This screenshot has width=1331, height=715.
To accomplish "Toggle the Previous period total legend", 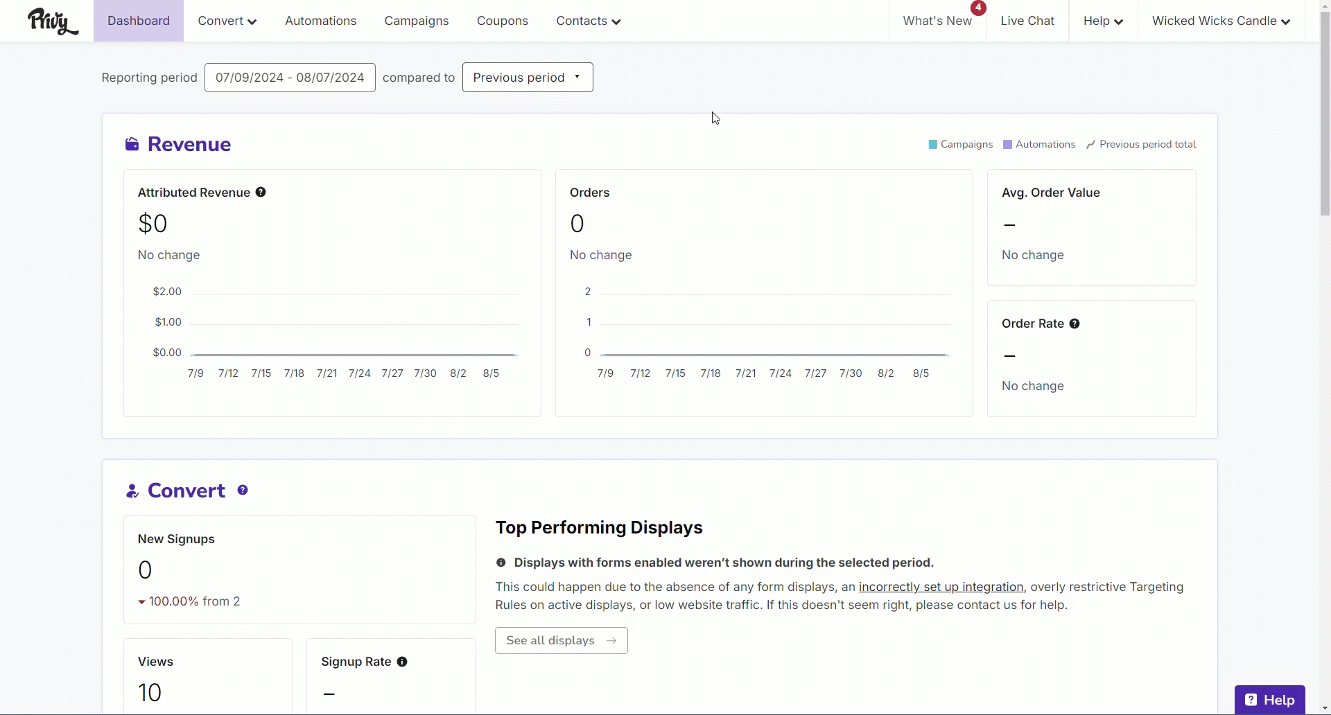I will click(x=1141, y=144).
